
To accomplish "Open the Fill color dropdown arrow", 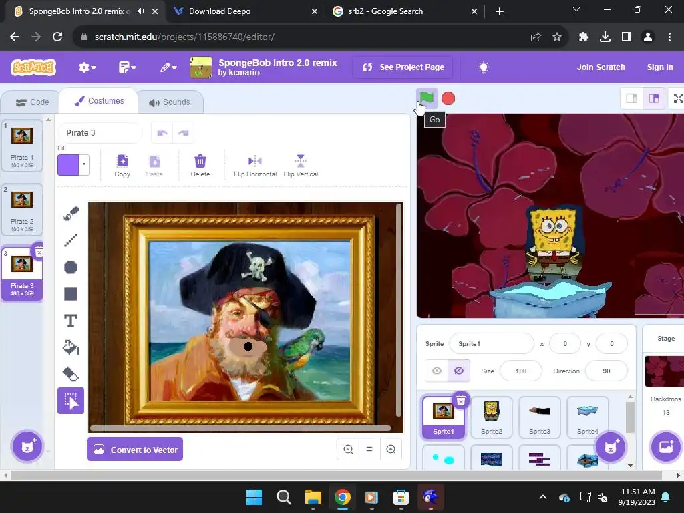I will 84,165.
